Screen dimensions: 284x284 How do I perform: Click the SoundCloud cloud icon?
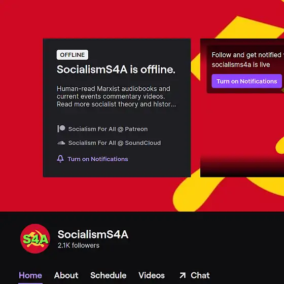[x=61, y=143]
